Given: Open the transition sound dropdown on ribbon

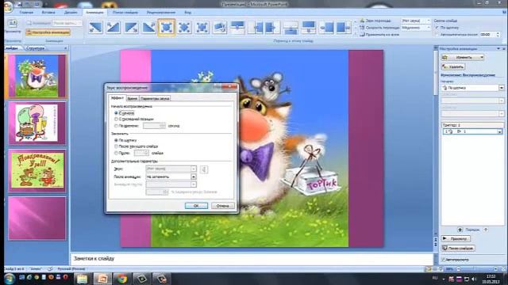Looking at the screenshot, I should click(429, 21).
